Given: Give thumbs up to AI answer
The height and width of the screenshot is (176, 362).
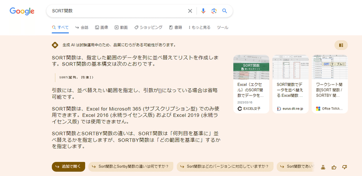Looking at the screenshot, I should coord(334,167).
